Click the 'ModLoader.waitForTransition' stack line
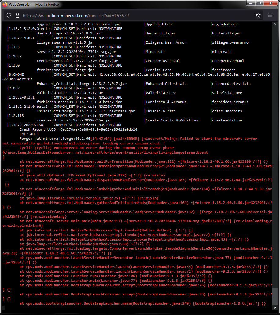Screen dimensions: 280x315 [144, 161]
